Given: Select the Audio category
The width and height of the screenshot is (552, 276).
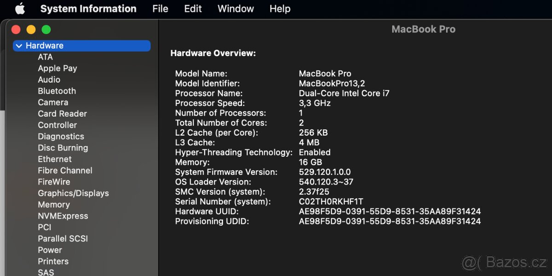Looking at the screenshot, I should pos(49,79).
